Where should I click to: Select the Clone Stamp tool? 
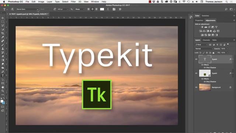(x=3, y=48)
